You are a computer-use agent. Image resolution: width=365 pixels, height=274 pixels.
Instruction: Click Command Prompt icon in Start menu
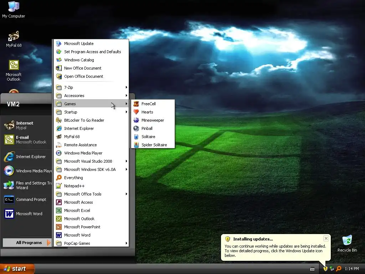point(9,200)
